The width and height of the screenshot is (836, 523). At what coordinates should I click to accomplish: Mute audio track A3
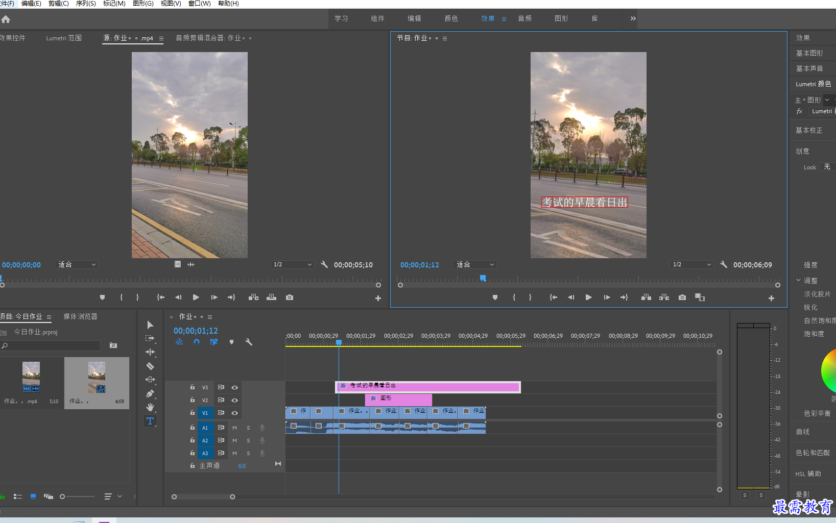234,453
